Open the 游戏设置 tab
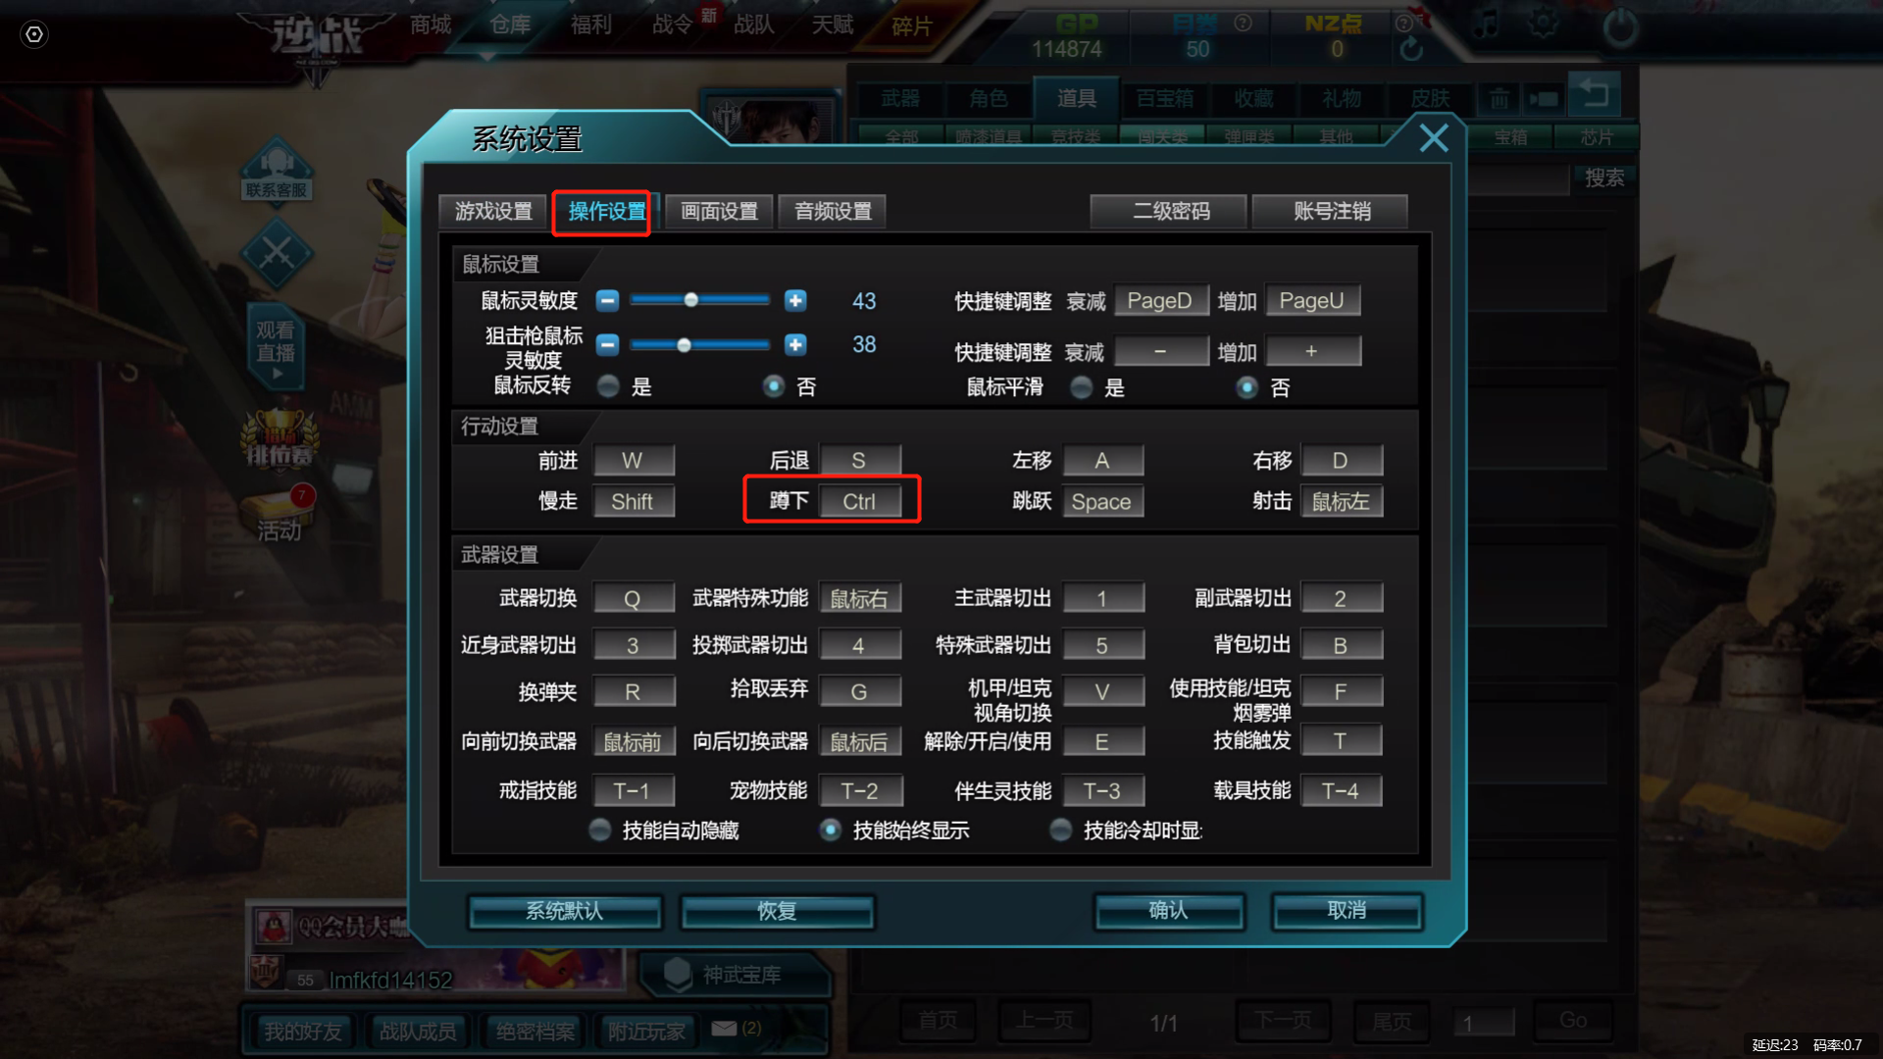 point(493,212)
